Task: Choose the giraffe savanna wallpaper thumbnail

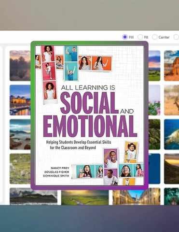Action: 171,100
